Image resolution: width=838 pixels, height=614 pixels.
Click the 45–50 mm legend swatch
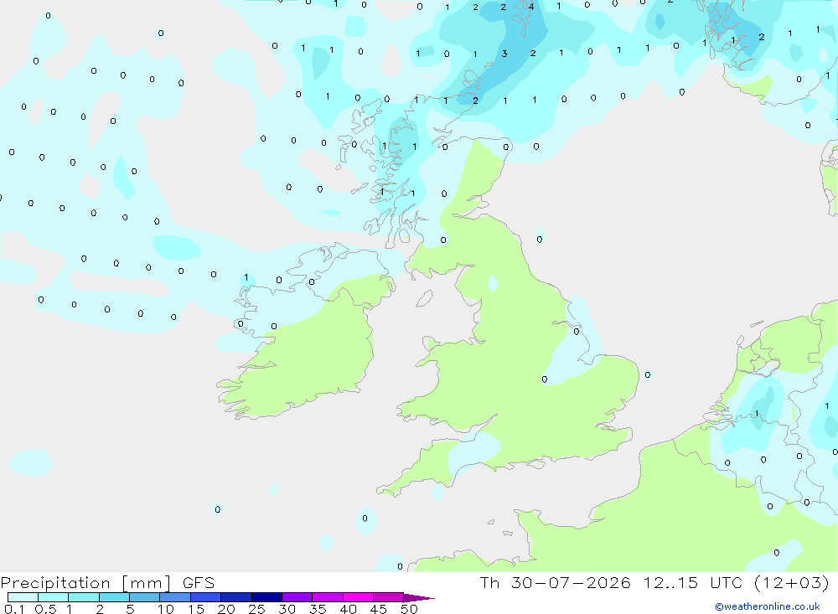point(389,597)
